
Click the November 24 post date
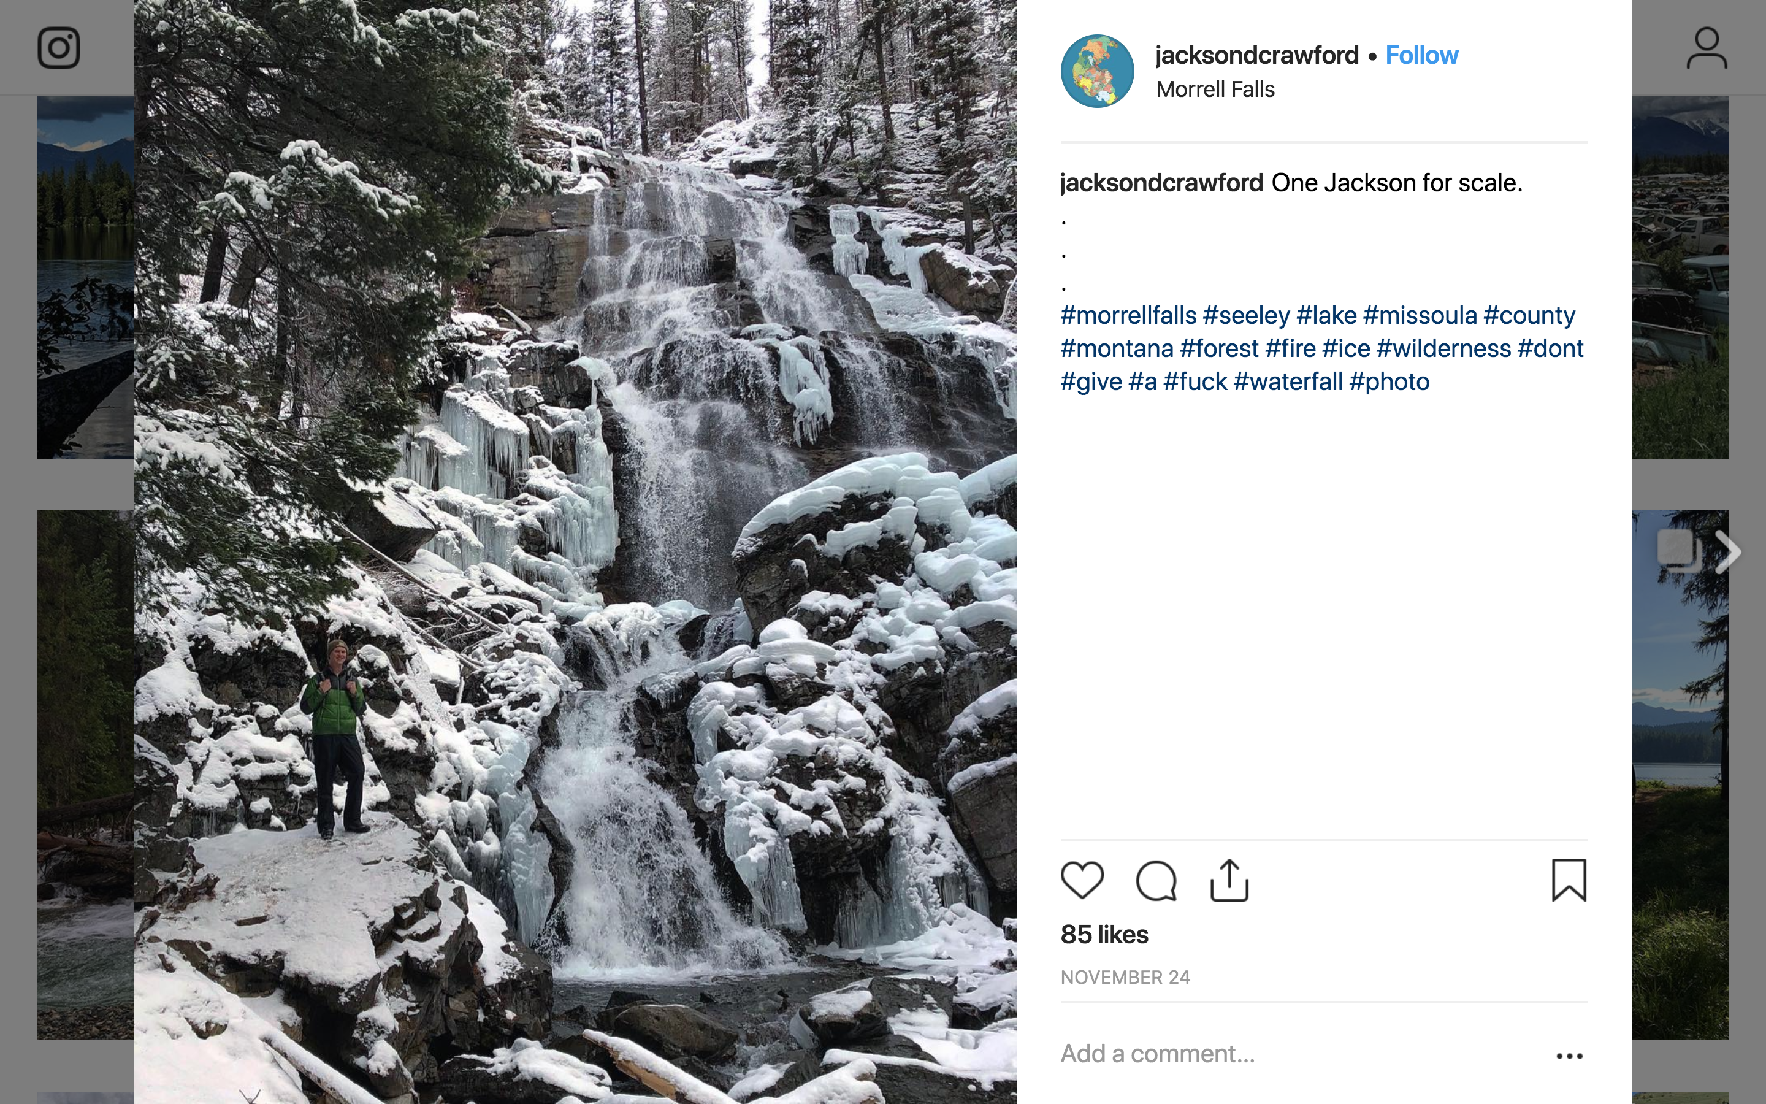(x=1125, y=978)
